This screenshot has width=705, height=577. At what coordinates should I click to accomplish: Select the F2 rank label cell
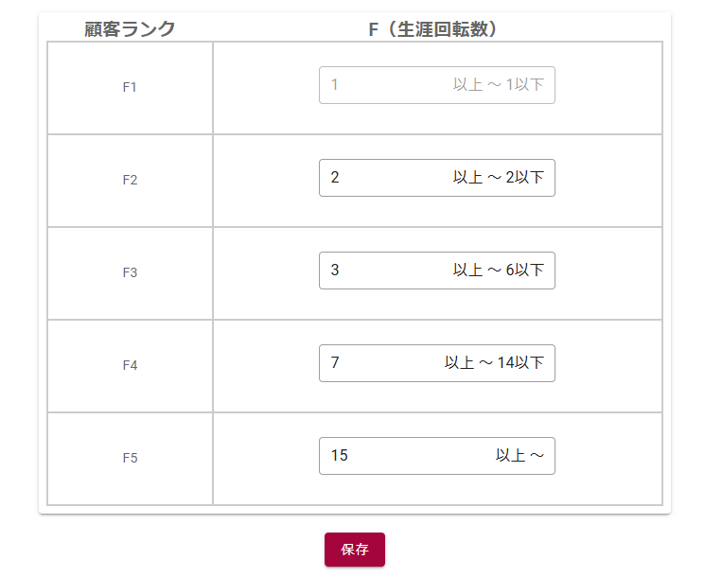click(x=130, y=180)
